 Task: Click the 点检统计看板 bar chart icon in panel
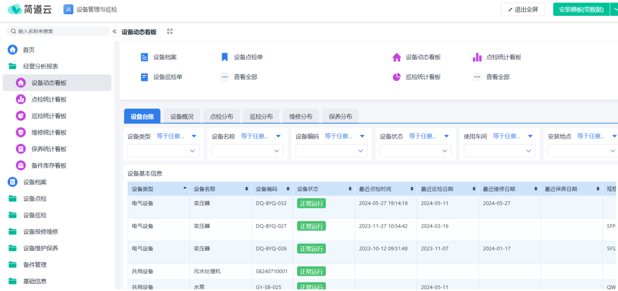tap(477, 57)
